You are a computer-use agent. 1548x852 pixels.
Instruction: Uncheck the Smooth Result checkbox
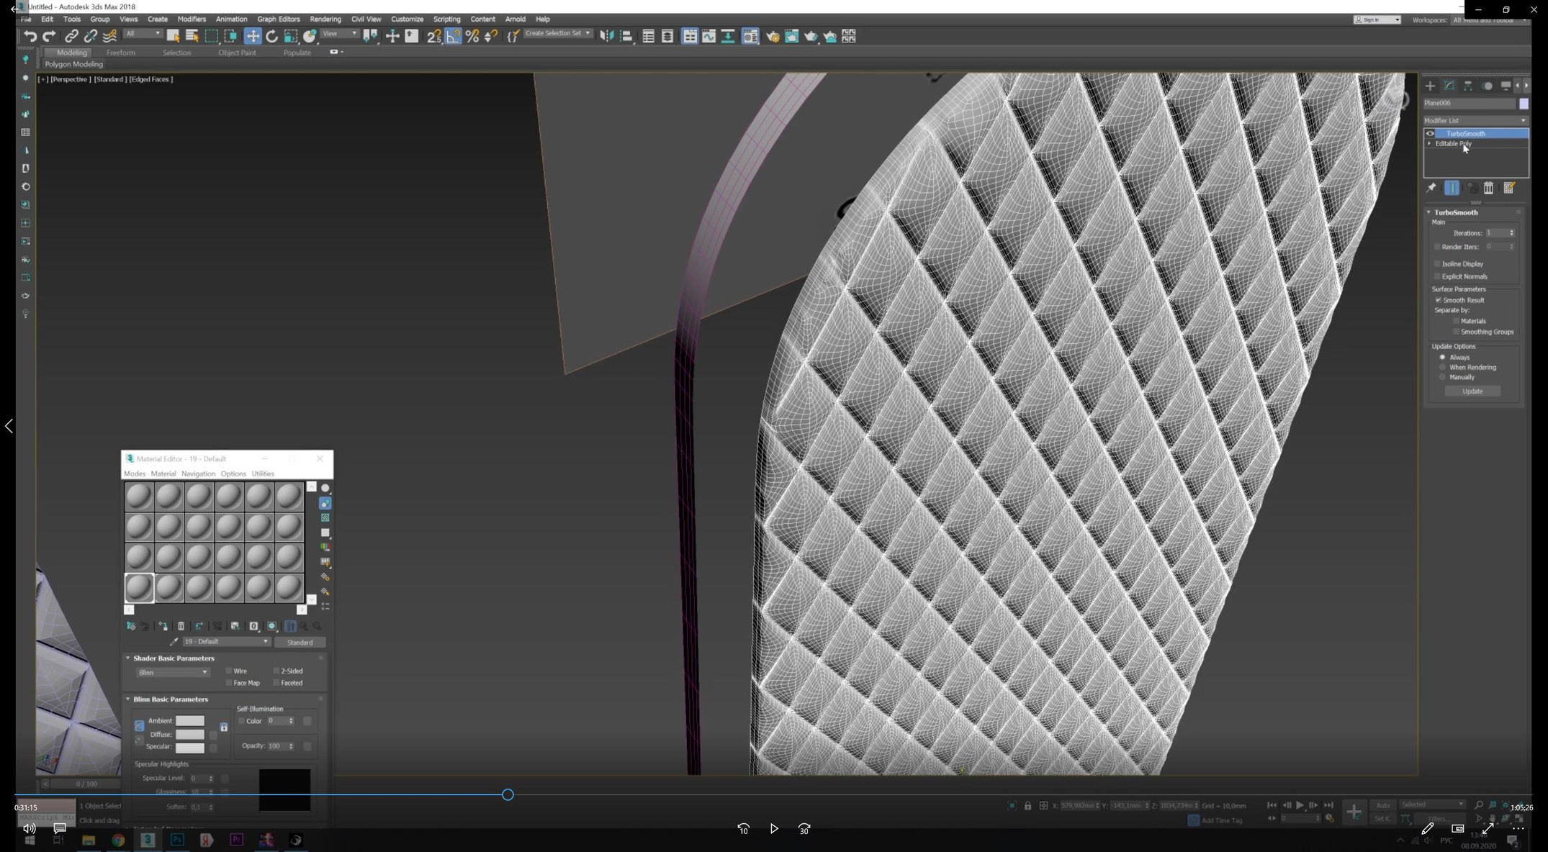click(1438, 300)
